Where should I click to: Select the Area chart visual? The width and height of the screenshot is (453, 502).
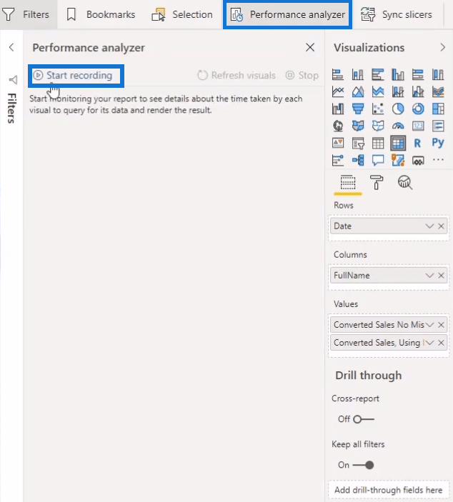click(x=357, y=92)
